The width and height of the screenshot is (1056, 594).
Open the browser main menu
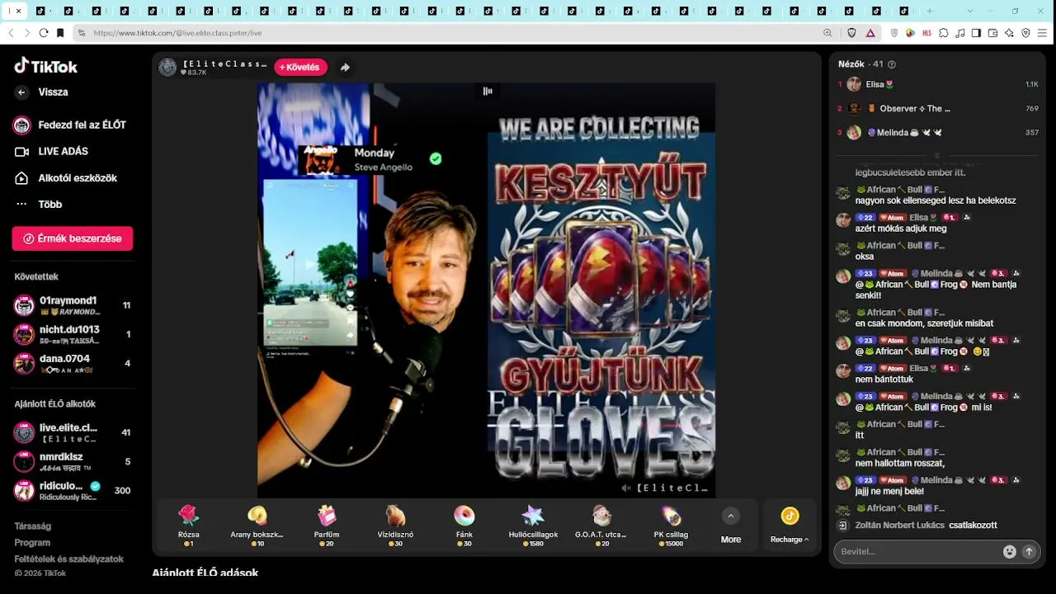[1043, 33]
